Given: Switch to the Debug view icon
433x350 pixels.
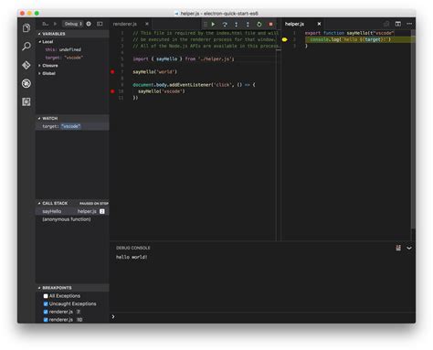Looking at the screenshot, I should 26,83.
